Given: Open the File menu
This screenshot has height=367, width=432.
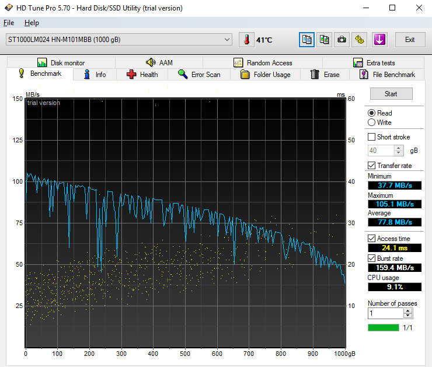Looking at the screenshot, I should tap(9, 23).
